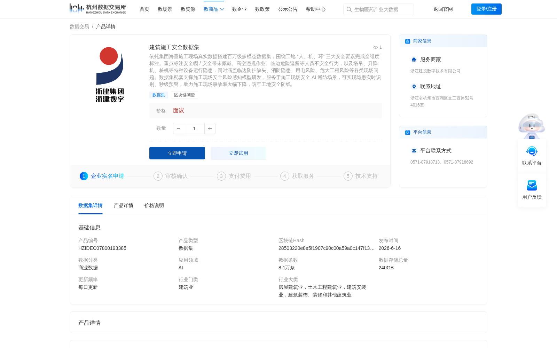Open the 数场景 nav item

165,9
